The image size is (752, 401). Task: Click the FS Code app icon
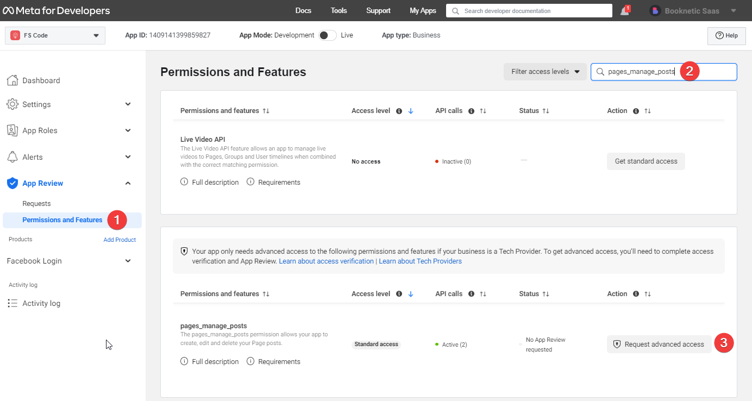point(15,35)
